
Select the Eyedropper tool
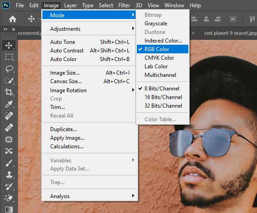(x=9, y=104)
